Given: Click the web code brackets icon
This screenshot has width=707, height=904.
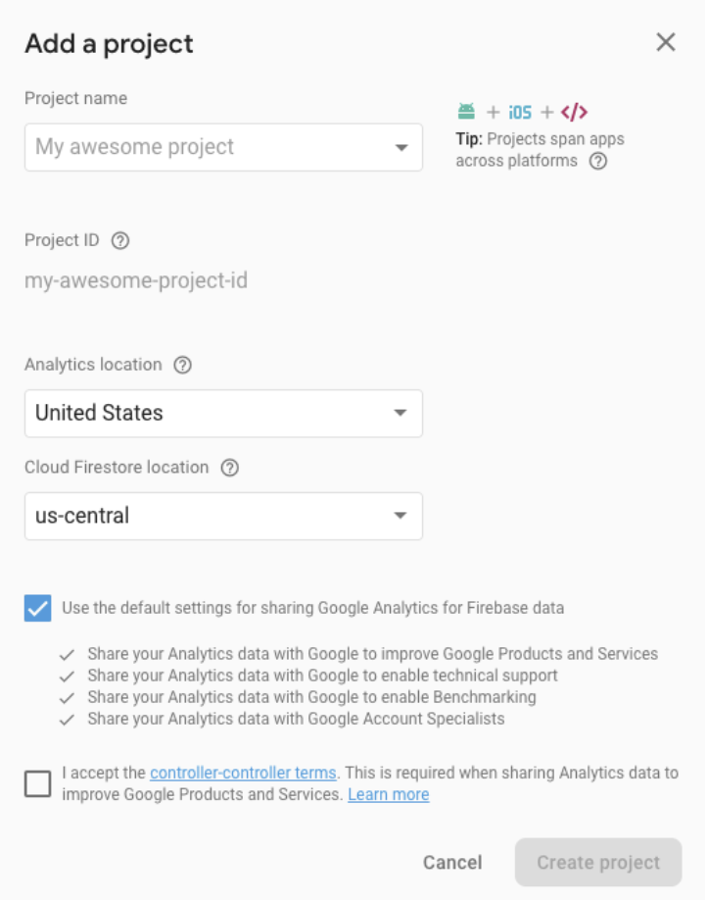Looking at the screenshot, I should click(x=575, y=112).
